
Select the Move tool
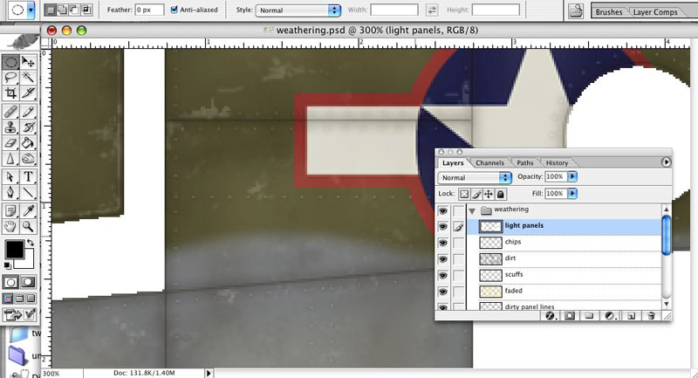pos(28,61)
